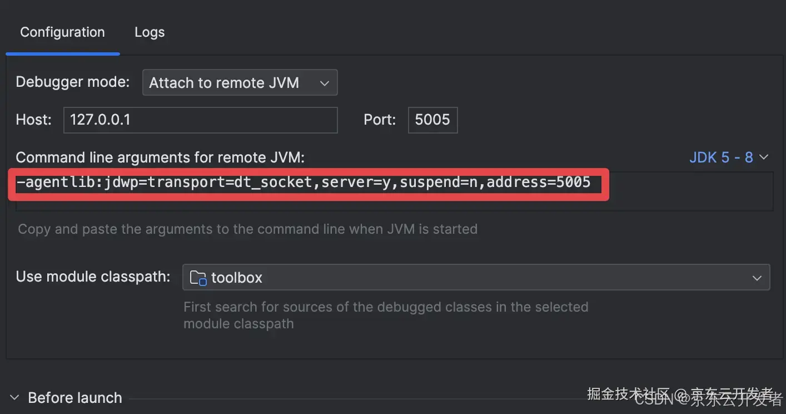Click inside the -agentlib:jdwp command line arguments box

click(394, 191)
